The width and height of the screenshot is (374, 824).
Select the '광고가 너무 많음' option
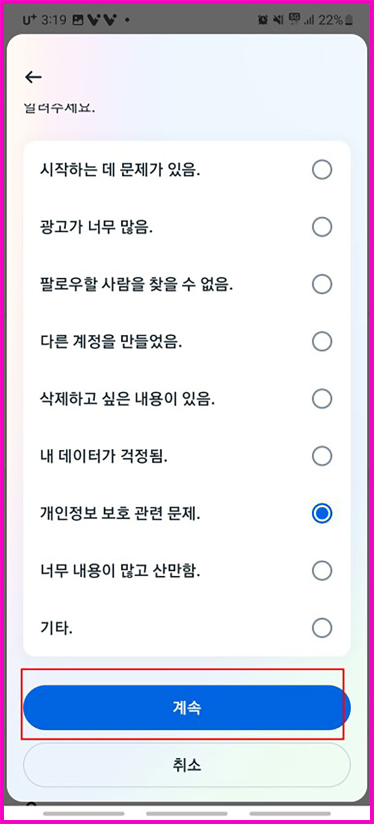pos(322,226)
